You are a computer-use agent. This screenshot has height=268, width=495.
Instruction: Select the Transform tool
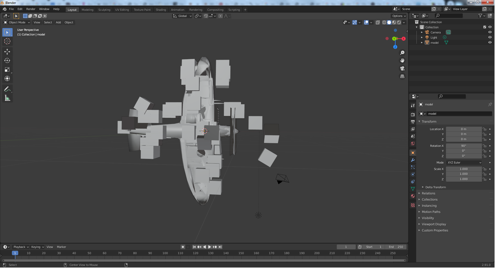pyautogui.click(x=7, y=79)
